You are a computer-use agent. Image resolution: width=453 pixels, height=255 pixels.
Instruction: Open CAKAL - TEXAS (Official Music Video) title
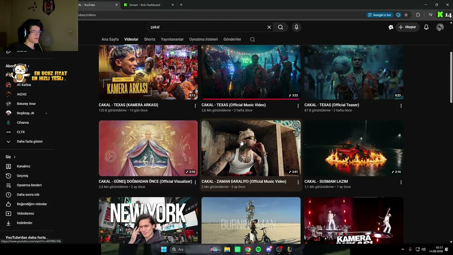pyautogui.click(x=234, y=105)
